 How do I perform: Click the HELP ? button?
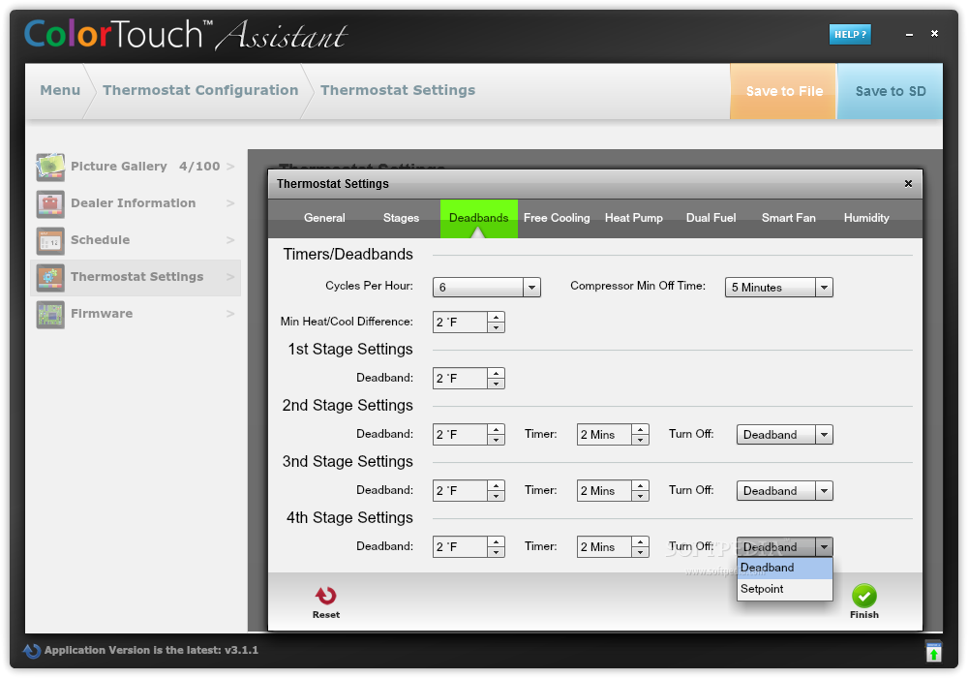(850, 35)
